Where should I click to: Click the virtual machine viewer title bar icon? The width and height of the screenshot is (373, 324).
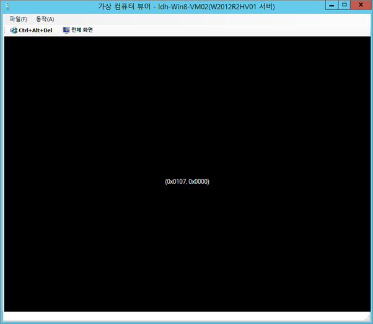click(7, 6)
